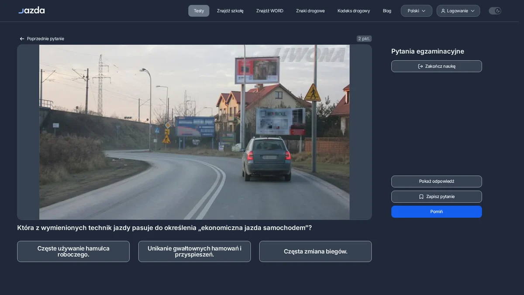Open Kodeks drogowy section
The width and height of the screenshot is (524, 295).
point(354,11)
